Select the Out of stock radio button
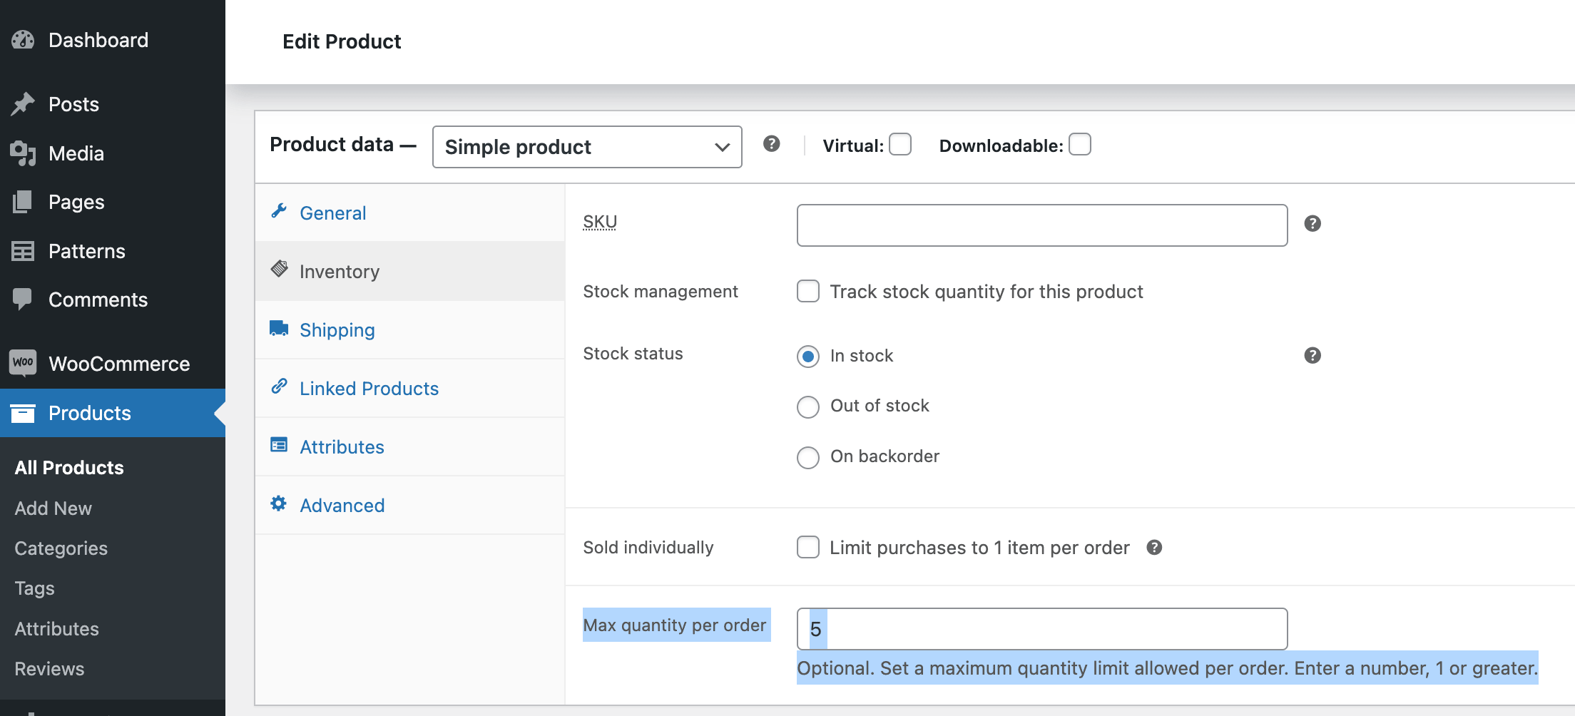 tap(808, 406)
